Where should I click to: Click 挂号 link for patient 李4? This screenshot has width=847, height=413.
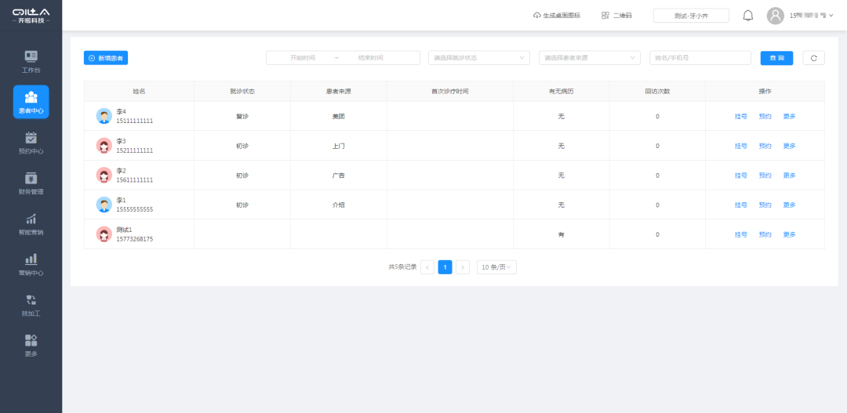click(x=740, y=117)
